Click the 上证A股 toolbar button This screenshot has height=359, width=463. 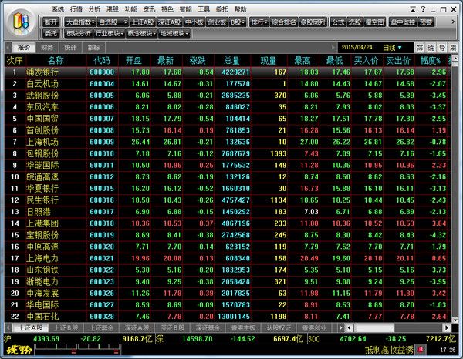pos(143,22)
